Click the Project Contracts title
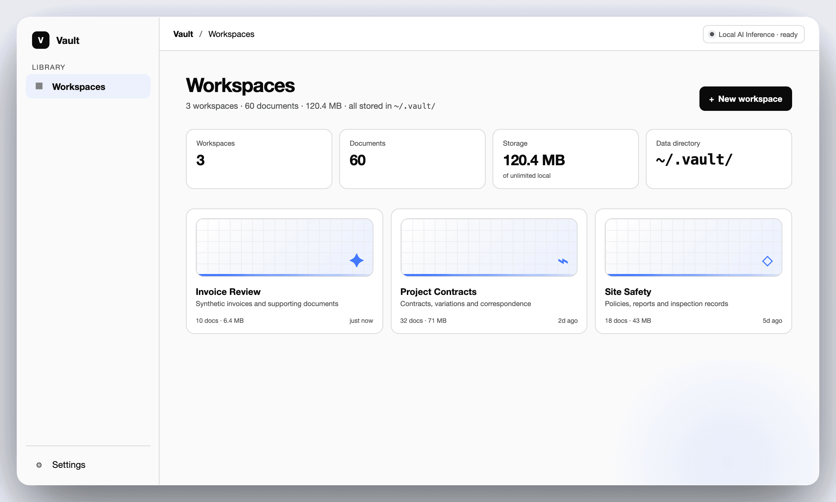Viewport: 836px width, 502px height. pyautogui.click(x=438, y=292)
